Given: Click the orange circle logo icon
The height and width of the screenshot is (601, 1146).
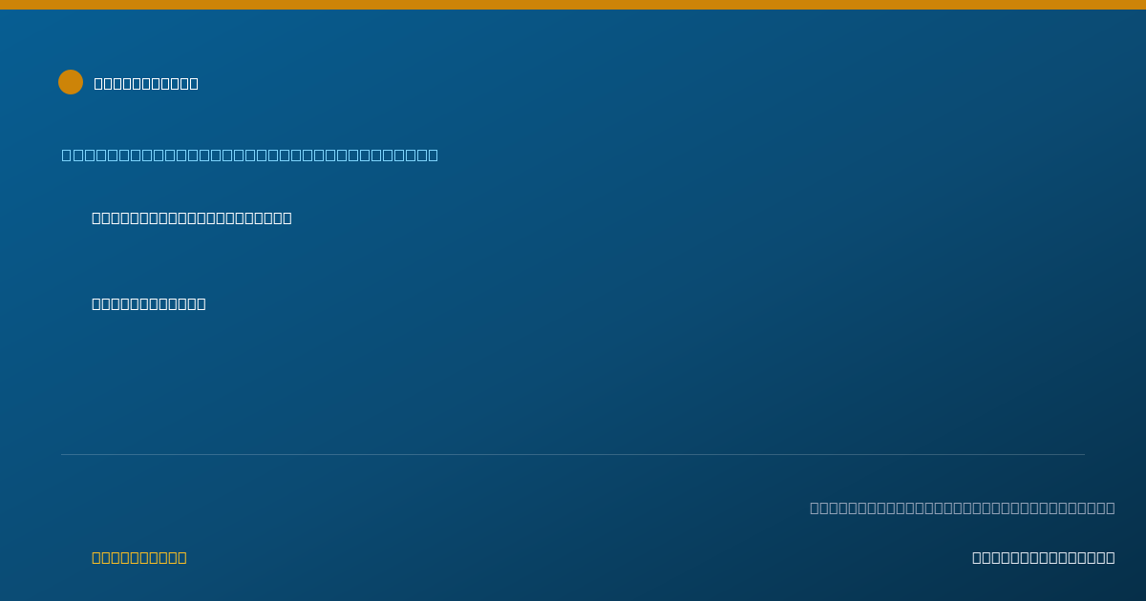Looking at the screenshot, I should click(71, 82).
